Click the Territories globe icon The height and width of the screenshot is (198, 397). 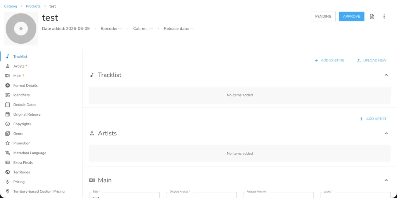(8, 172)
